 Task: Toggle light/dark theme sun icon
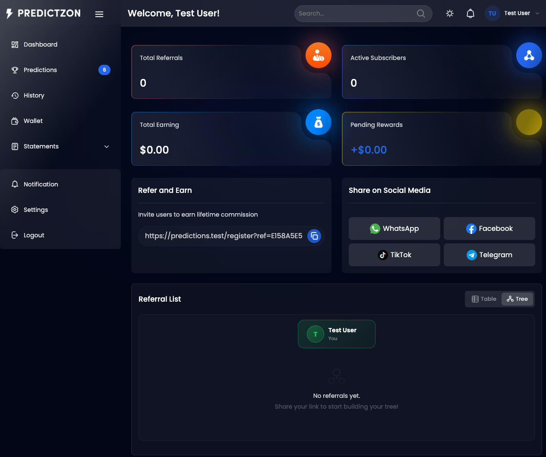coord(450,13)
